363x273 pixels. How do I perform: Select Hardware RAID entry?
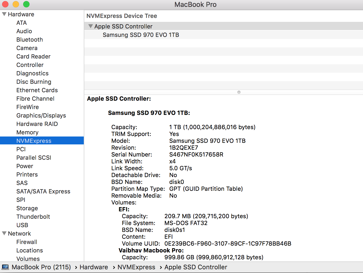[x=37, y=124]
